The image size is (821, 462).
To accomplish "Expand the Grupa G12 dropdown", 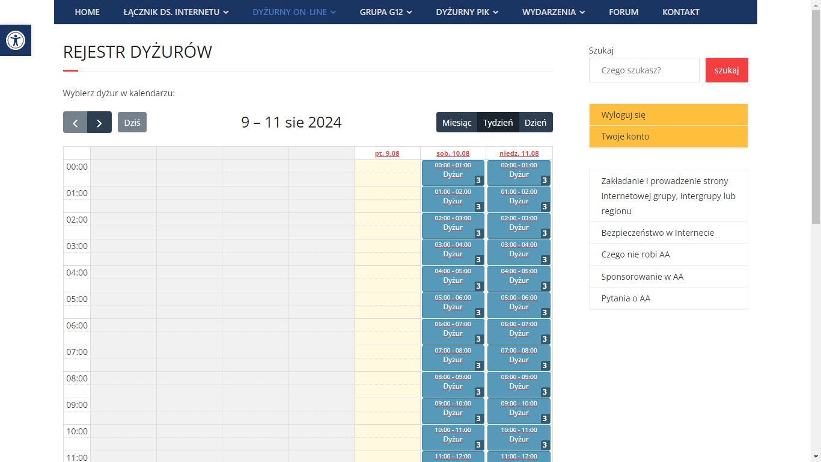I will (x=386, y=12).
